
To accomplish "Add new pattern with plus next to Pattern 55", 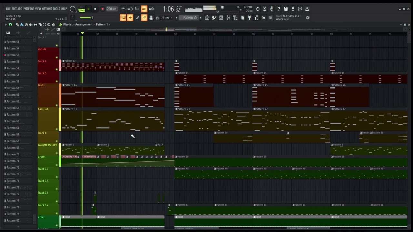I will 200,18.
